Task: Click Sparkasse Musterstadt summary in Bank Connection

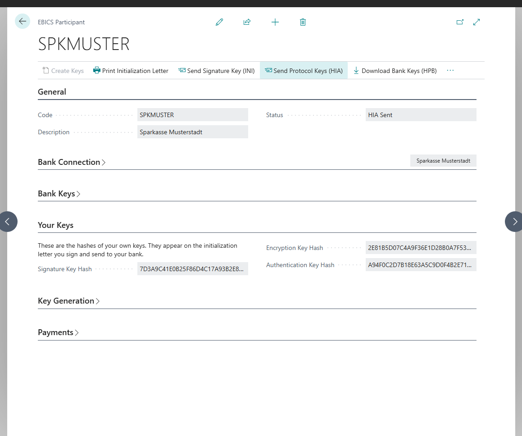Action: coord(443,161)
